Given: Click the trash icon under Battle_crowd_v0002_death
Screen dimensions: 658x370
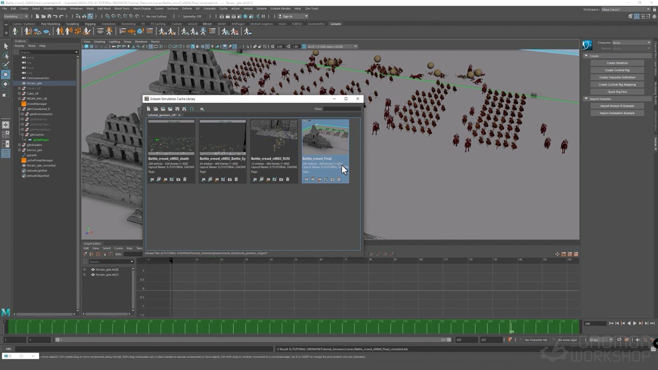Looking at the screenshot, I should coord(185,179).
